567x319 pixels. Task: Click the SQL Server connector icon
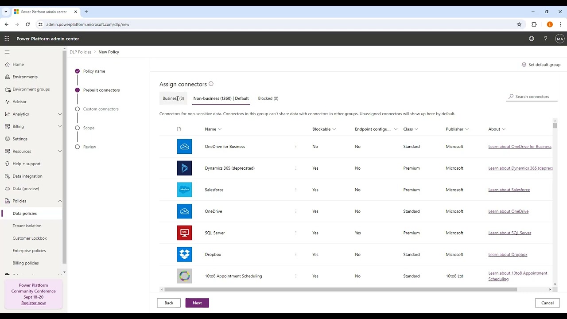[184, 233]
